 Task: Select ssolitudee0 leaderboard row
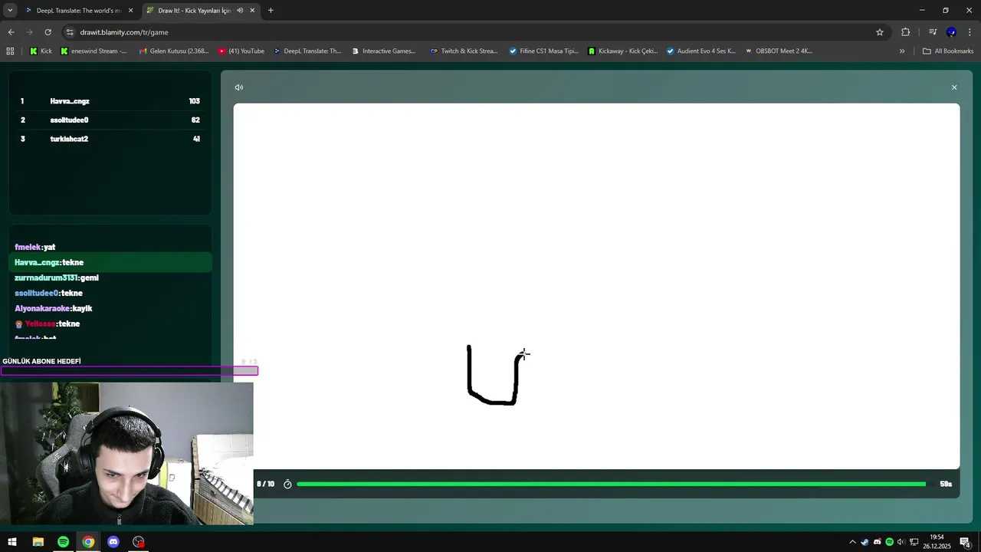(x=110, y=120)
